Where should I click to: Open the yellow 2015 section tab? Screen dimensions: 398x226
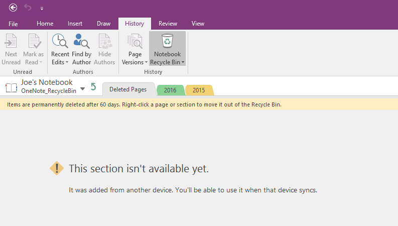199,90
